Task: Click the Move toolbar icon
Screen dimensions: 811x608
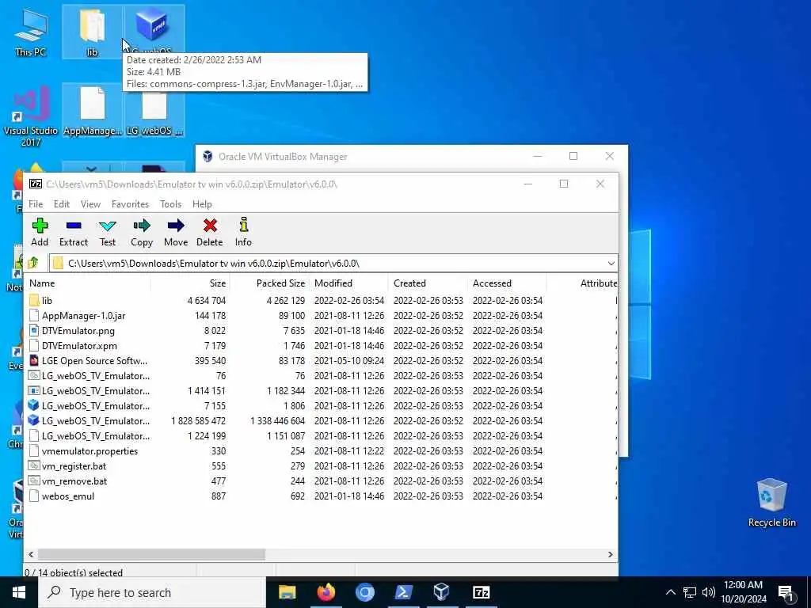Action: coord(176,232)
